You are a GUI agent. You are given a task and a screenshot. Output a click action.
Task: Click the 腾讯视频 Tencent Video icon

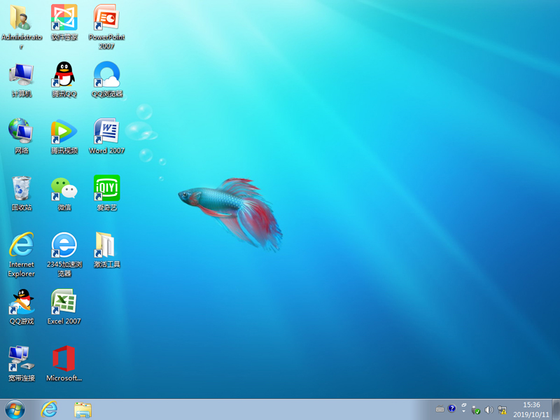point(64,132)
